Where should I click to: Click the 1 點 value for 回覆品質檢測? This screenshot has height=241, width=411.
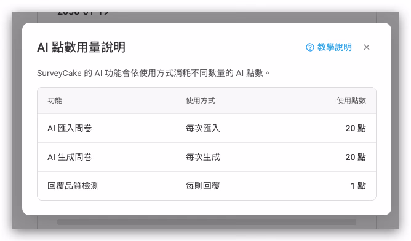click(358, 186)
